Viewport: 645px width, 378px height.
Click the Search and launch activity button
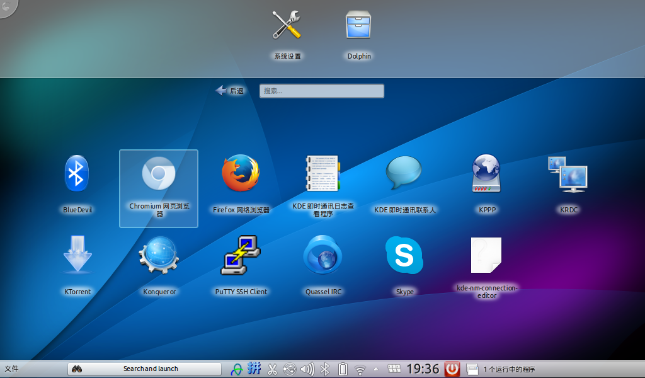(144, 369)
